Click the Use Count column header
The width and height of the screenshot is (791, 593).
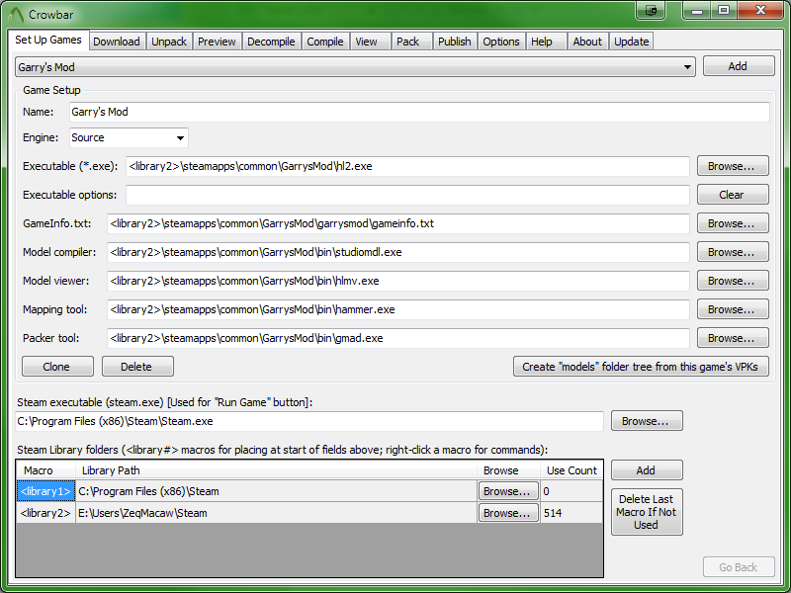[571, 470]
